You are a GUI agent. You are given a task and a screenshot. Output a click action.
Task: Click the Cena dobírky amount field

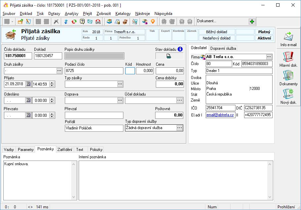click(170, 84)
